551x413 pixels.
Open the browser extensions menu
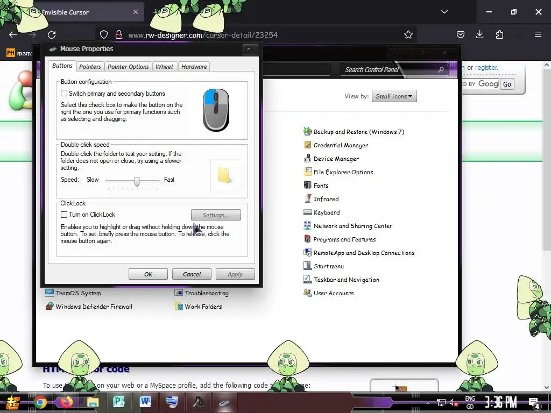[499, 34]
